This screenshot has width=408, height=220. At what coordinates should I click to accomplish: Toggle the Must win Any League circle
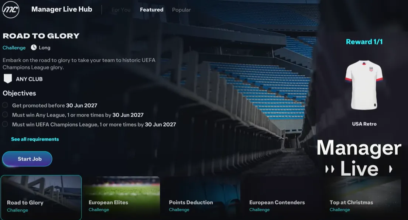point(5,115)
